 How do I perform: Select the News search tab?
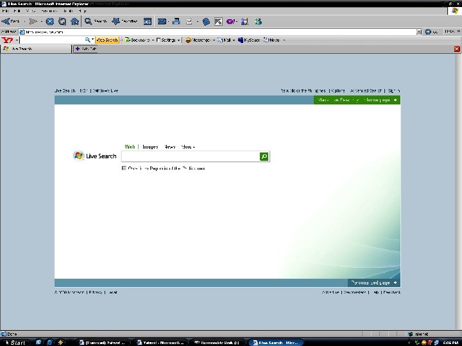(x=169, y=147)
